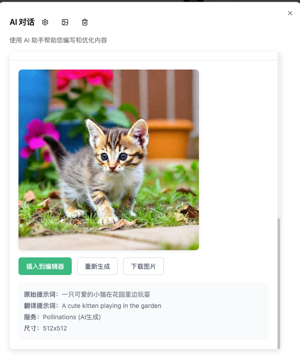This screenshot has height=359, width=300.
Task: Regenerate image with 重新生成 button
Action: [x=97, y=266]
